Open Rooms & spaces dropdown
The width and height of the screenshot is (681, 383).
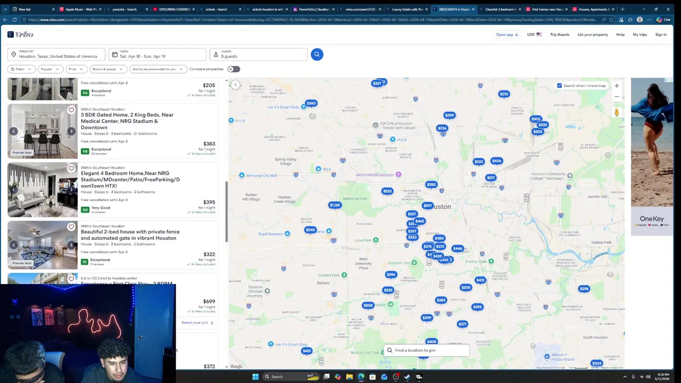point(108,69)
